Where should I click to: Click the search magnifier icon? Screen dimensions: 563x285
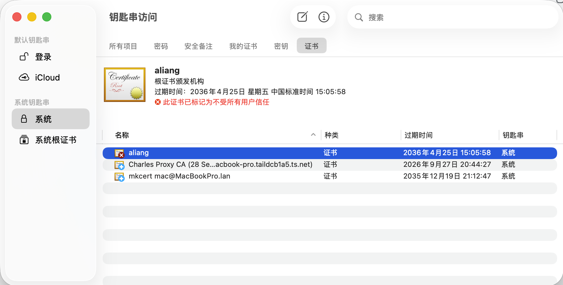(358, 17)
